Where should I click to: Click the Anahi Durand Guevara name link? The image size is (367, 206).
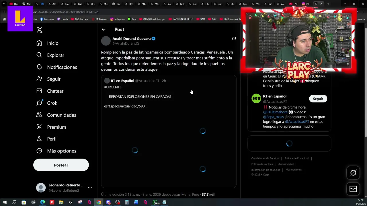[x=132, y=39]
